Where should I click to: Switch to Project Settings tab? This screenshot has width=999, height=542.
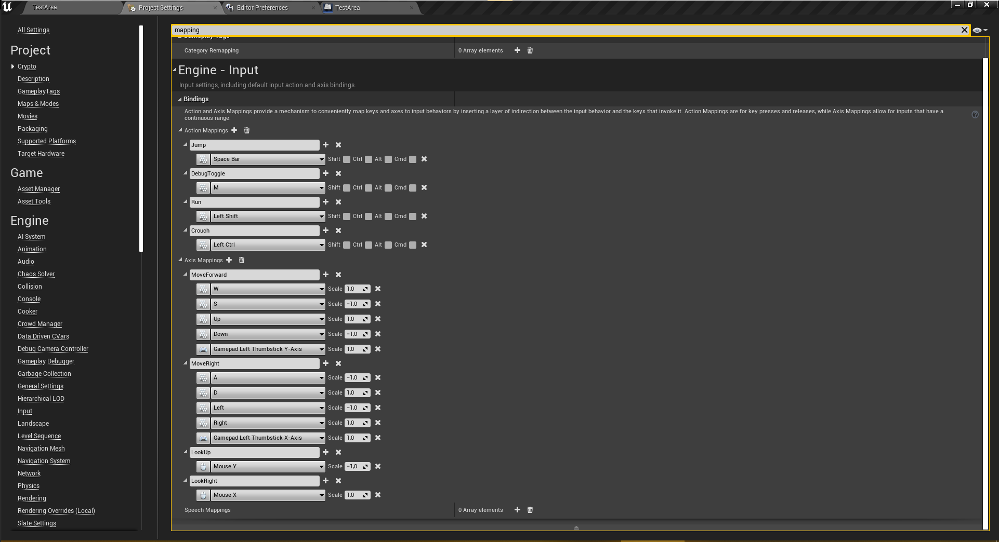click(161, 8)
